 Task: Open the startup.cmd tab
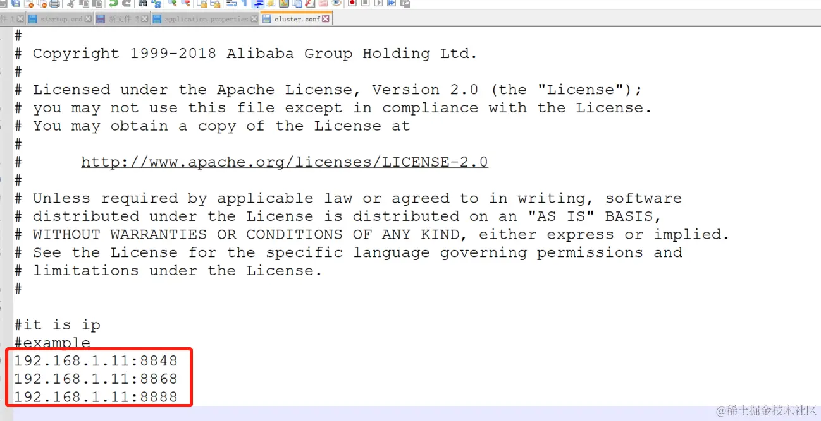tap(61, 19)
